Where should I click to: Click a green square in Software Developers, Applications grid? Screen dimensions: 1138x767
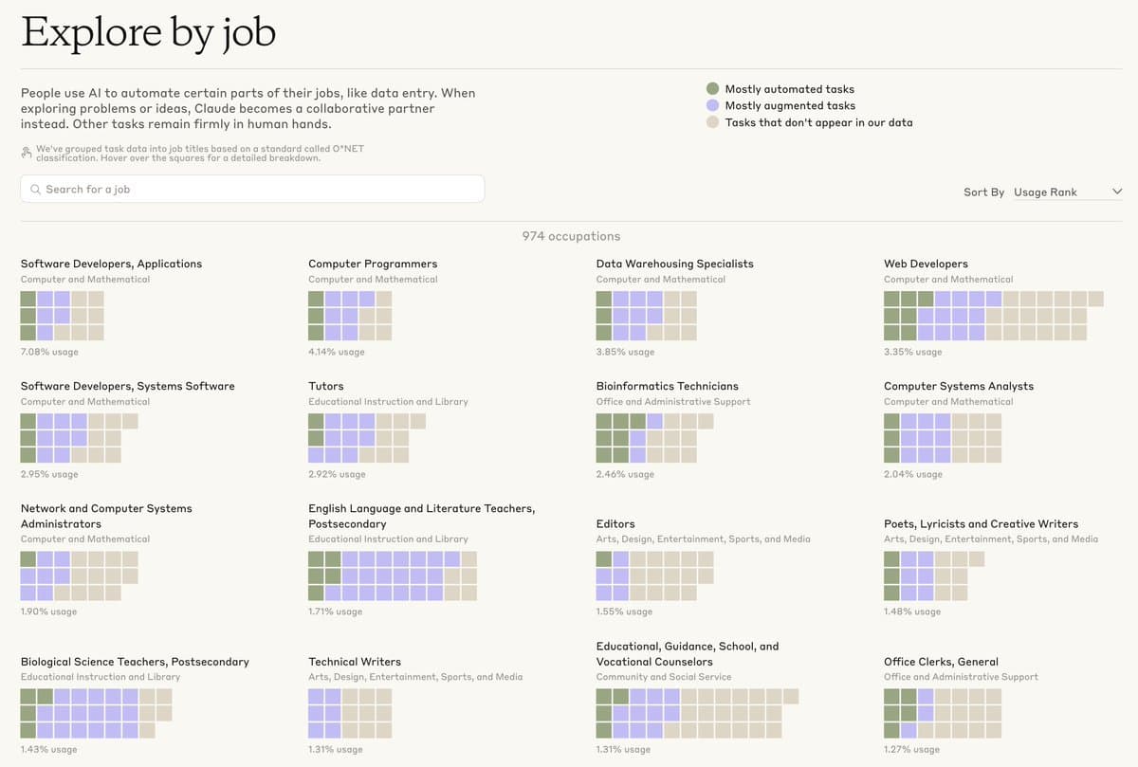pos(26,297)
